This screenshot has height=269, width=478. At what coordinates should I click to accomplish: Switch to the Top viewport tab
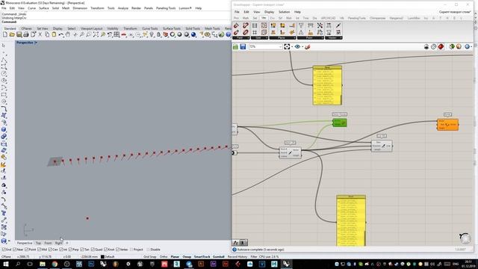38,243
